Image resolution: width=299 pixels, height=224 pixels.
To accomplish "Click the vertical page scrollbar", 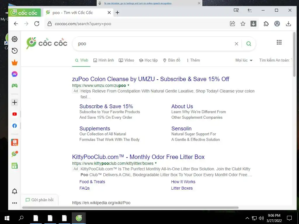I will click(x=294, y=54).
